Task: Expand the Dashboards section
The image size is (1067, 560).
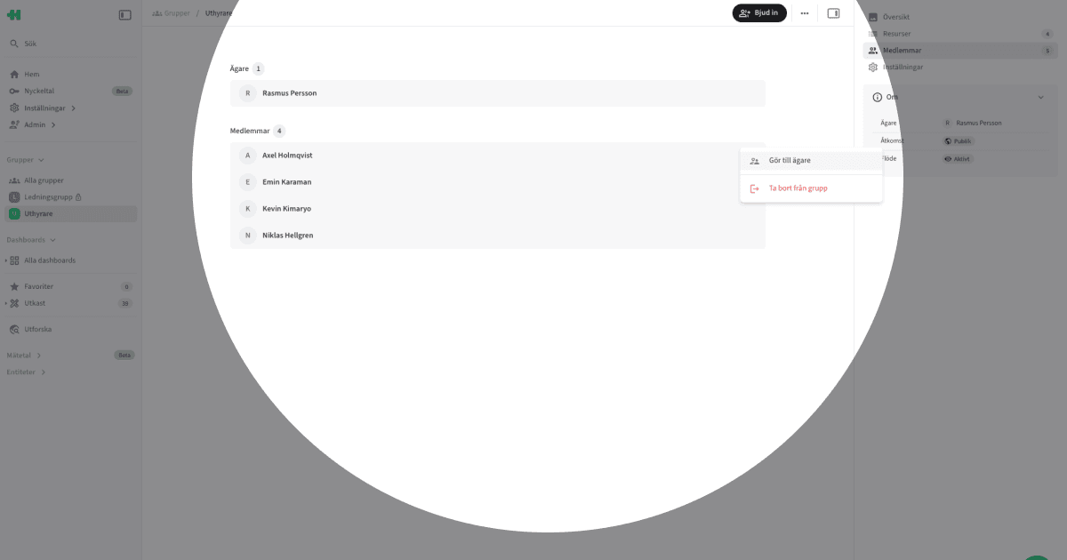Action: 53,239
